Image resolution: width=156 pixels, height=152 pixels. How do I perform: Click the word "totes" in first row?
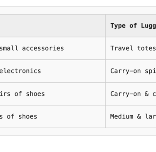coord(146,48)
